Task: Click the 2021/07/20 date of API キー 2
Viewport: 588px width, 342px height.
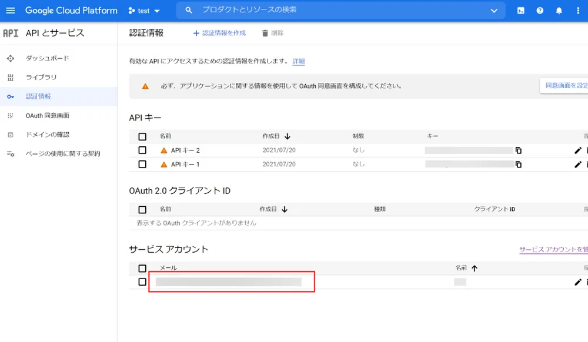Action: (279, 150)
